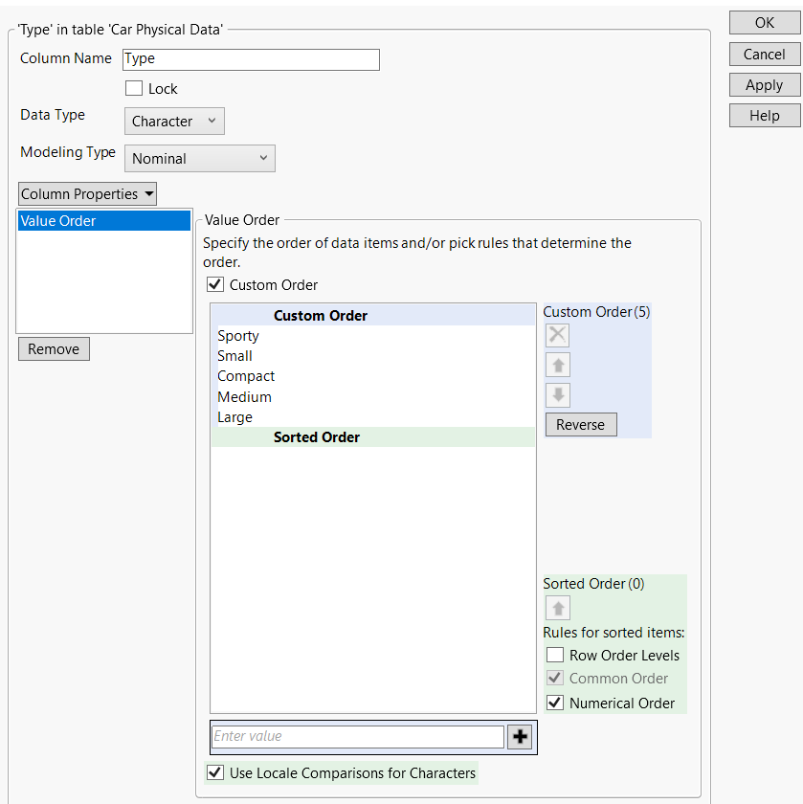Click the delete X icon for Custom Order

tap(557, 335)
